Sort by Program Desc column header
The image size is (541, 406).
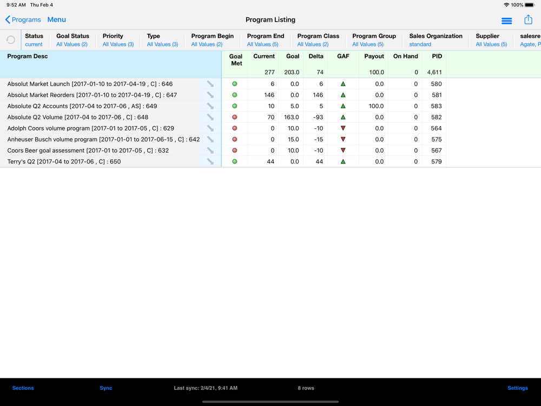tap(28, 56)
